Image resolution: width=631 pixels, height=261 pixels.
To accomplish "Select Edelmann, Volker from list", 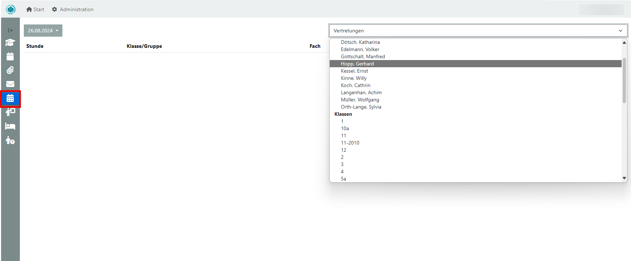I will point(476,49).
